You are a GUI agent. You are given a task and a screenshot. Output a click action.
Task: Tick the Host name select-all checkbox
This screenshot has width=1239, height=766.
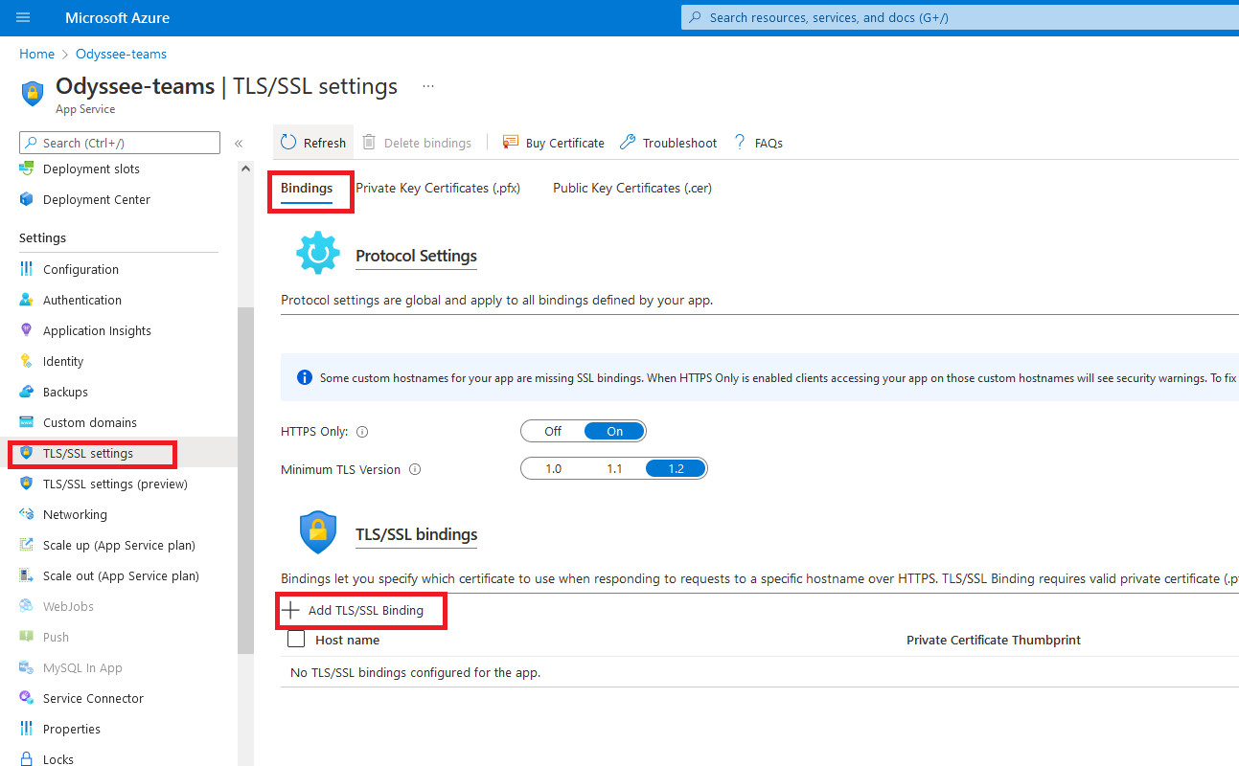(x=296, y=639)
